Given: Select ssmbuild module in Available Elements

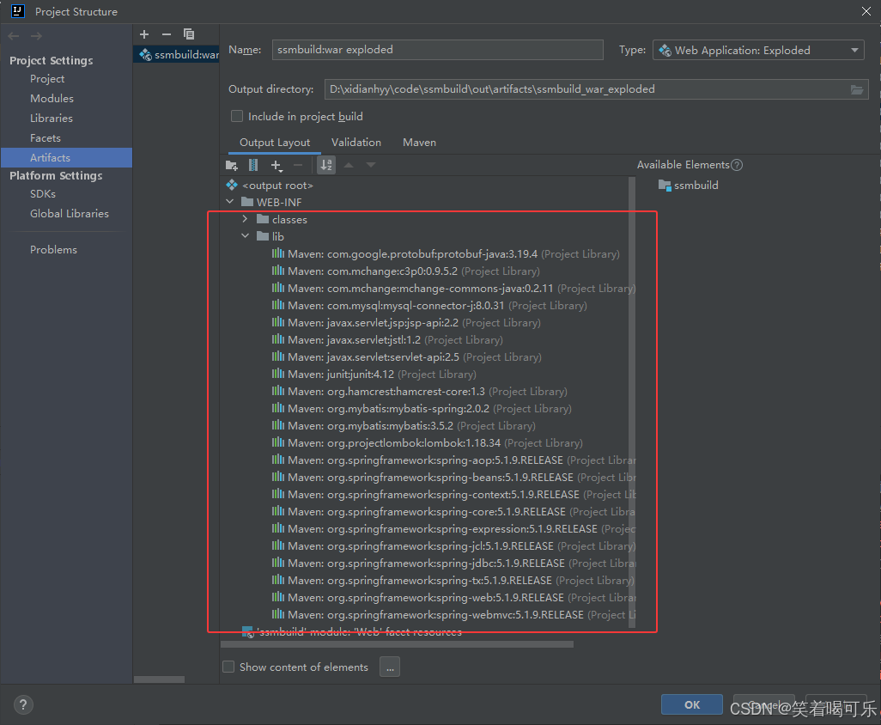Looking at the screenshot, I should tap(689, 186).
